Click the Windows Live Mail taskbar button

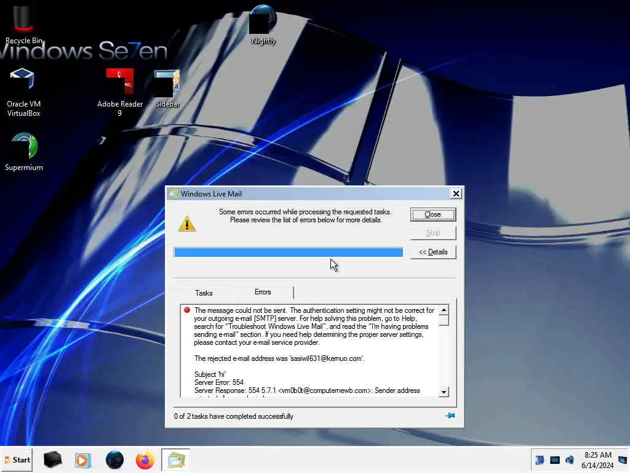(x=175, y=459)
